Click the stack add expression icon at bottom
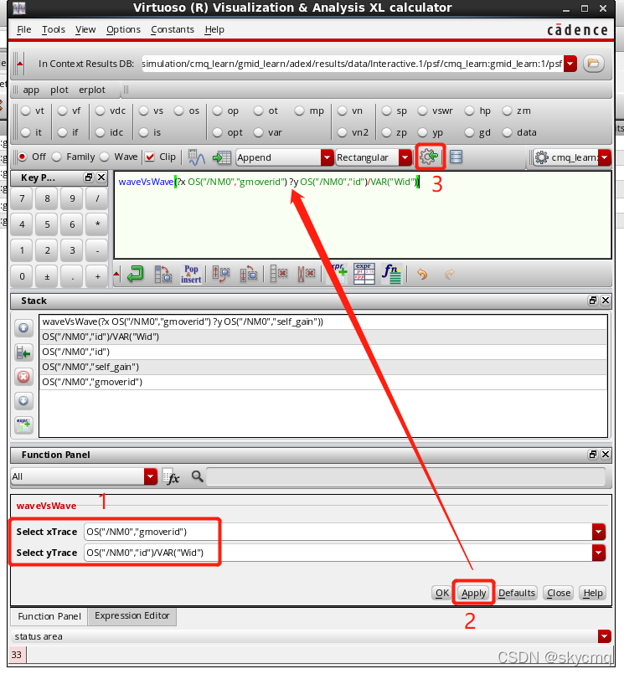The height and width of the screenshot is (674, 624). tap(23, 425)
